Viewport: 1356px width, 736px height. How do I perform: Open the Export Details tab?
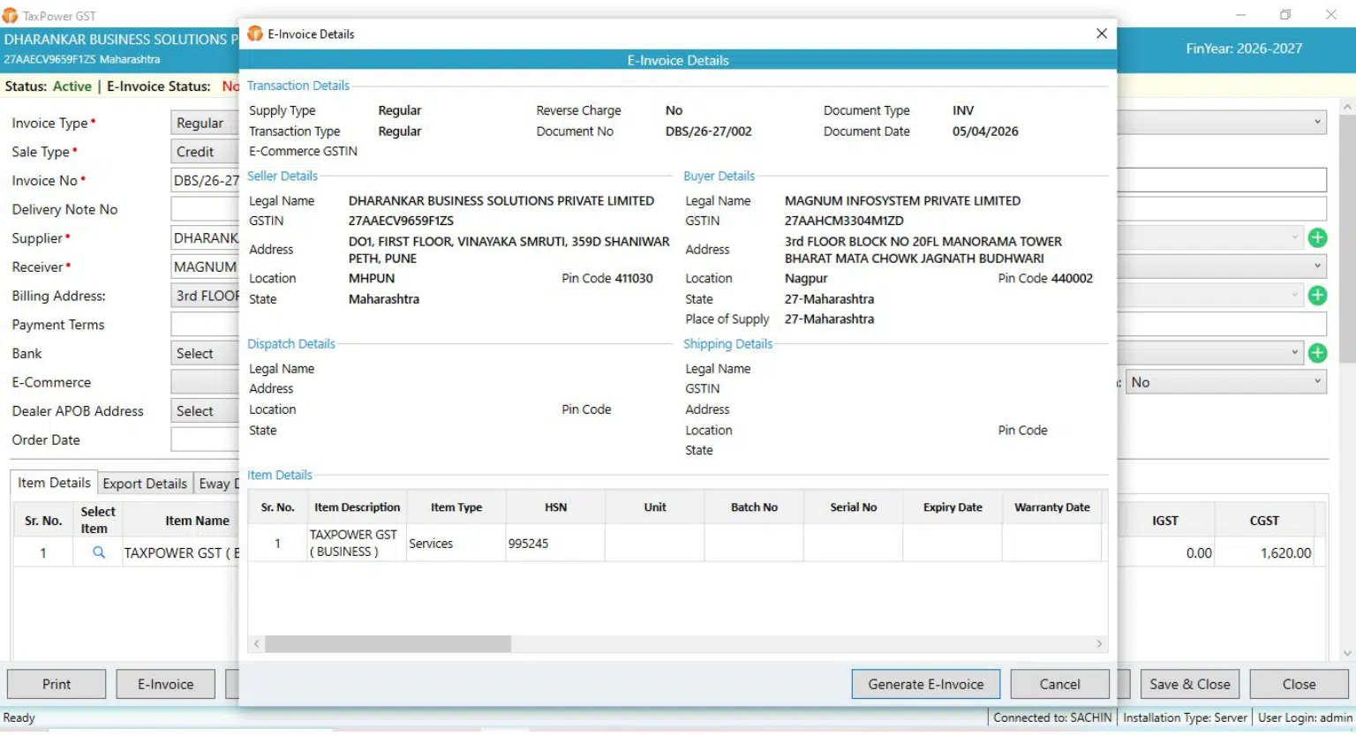(x=145, y=484)
